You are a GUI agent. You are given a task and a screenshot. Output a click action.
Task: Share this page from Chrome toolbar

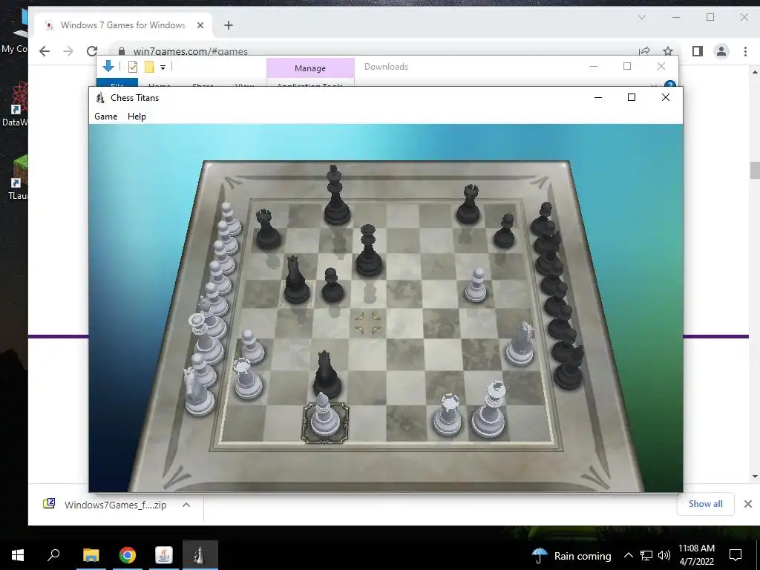(644, 51)
